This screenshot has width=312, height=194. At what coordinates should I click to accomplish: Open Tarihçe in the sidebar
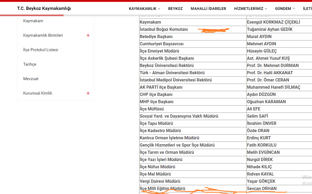[x=30, y=64]
